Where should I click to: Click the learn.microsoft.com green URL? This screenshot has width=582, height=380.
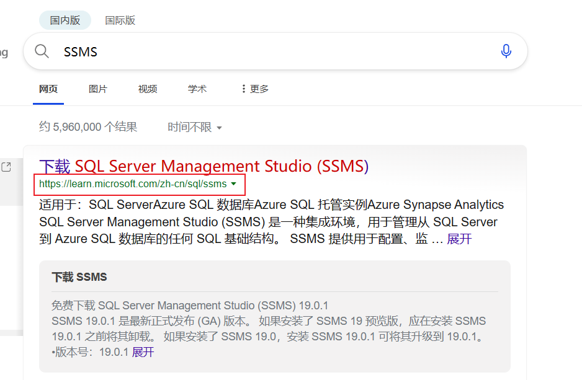(133, 184)
